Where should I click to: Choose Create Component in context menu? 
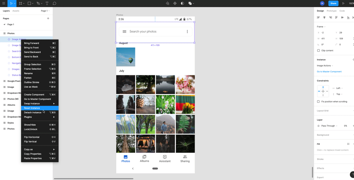40,95
